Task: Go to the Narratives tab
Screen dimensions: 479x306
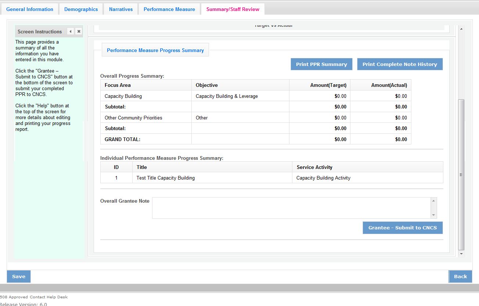Action: coord(121,9)
